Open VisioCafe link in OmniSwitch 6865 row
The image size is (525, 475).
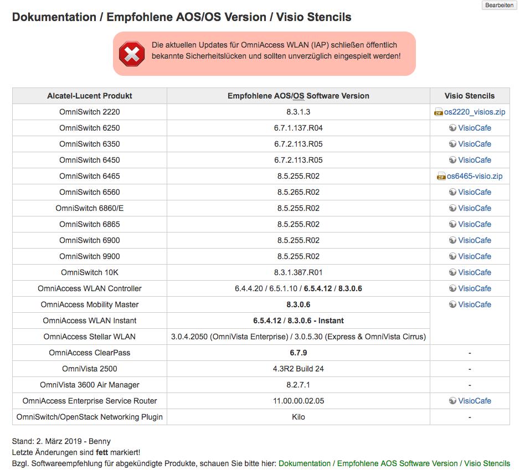click(475, 224)
